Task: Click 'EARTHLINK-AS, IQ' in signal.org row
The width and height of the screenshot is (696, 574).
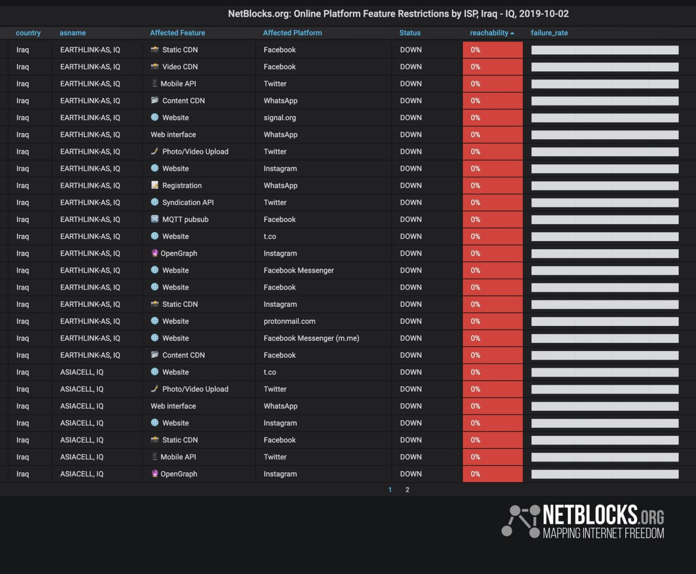Action: (x=90, y=118)
